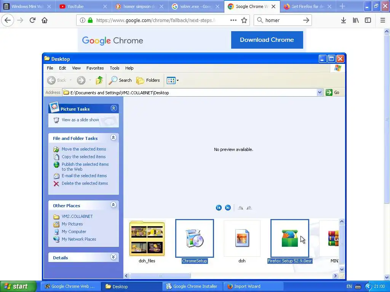
Task: Open My Network Places link
Action: tap(79, 239)
